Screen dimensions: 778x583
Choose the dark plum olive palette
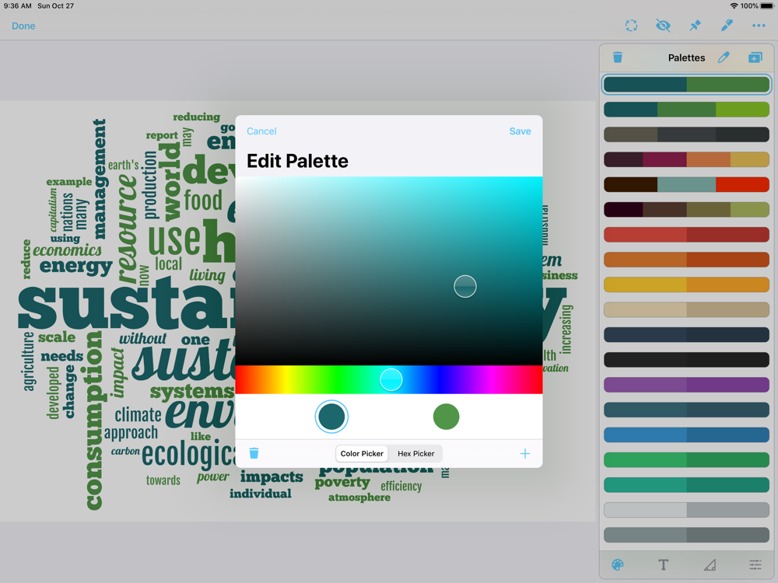[x=687, y=209]
